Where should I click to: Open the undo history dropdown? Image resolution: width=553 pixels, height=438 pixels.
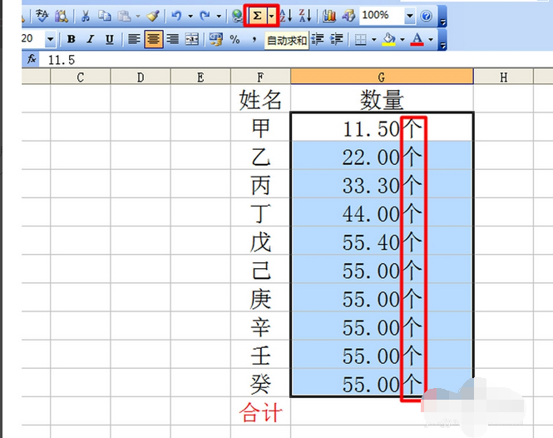[190, 16]
